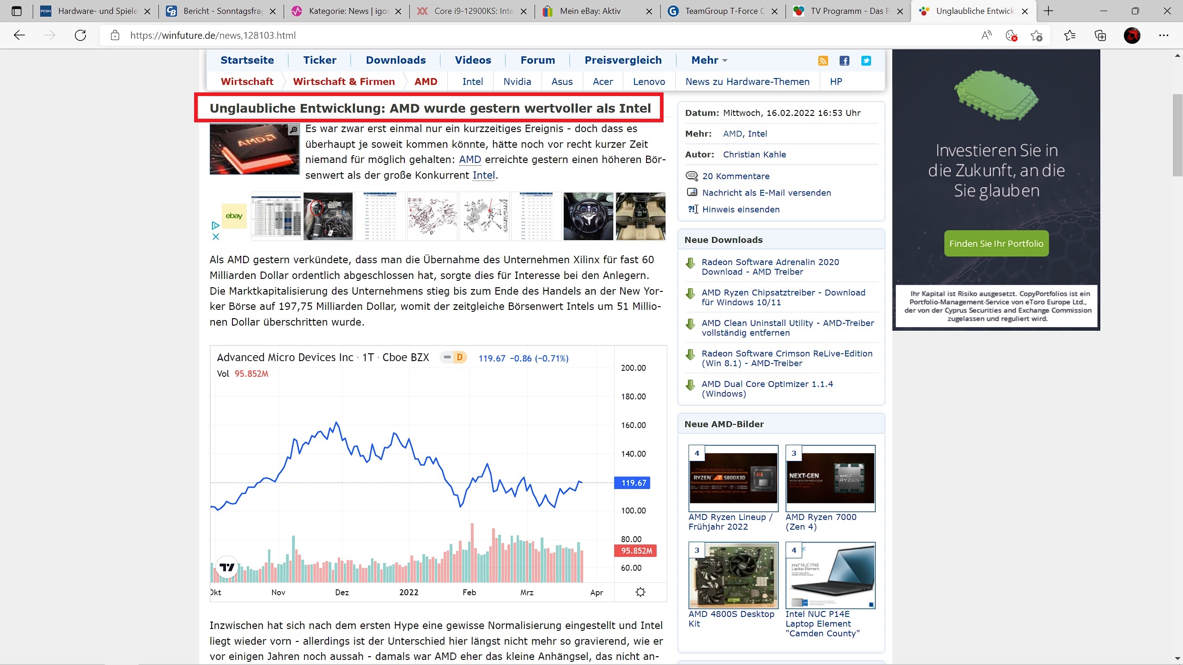Expand the Mehr dropdown menu
This screenshot has height=665, width=1183.
tap(709, 60)
